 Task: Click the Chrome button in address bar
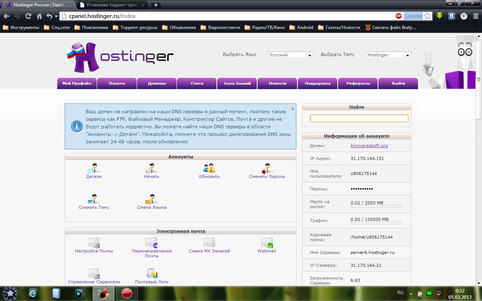tap(413, 16)
